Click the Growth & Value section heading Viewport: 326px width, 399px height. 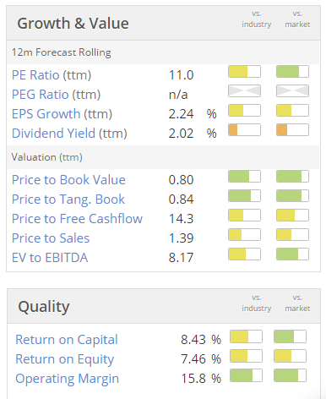pos(73,23)
